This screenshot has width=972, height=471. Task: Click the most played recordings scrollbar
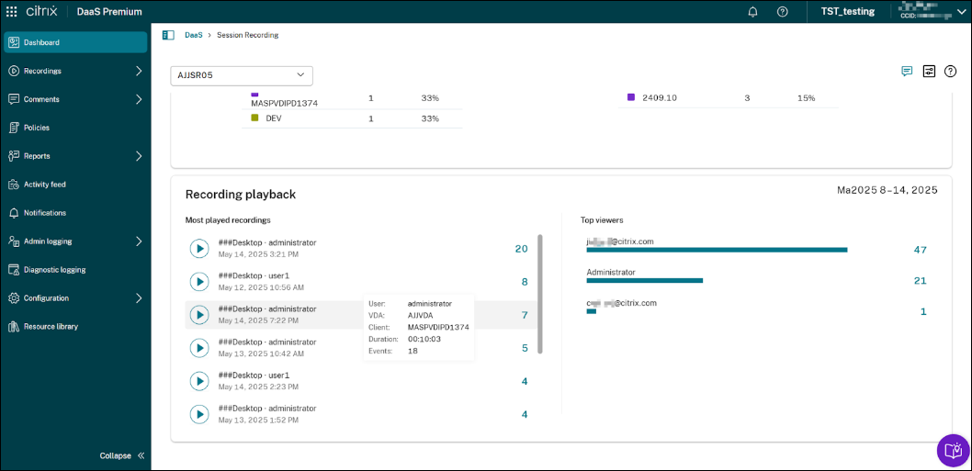[x=540, y=294]
